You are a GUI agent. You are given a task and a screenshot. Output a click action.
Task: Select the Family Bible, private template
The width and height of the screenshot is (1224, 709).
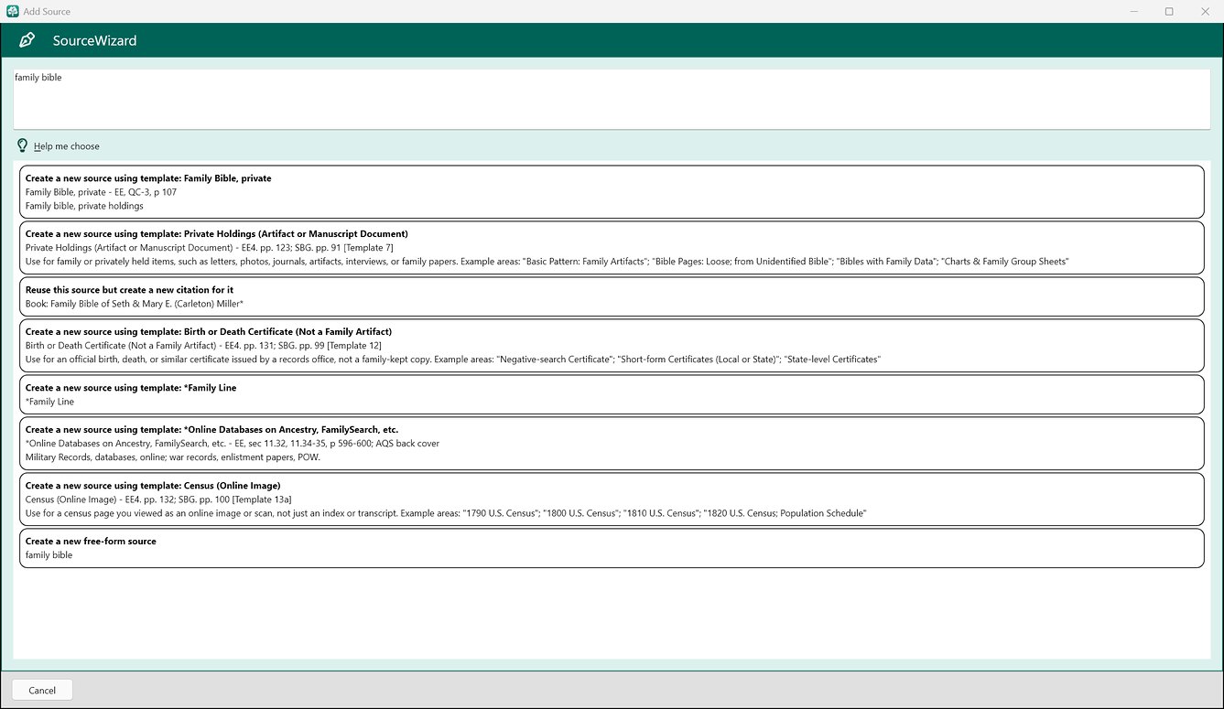pyautogui.click(x=612, y=192)
